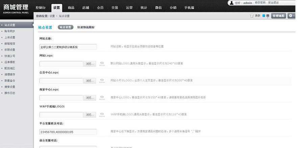
Task: Click the 平台客服联系电话 input field
Action: point(68,132)
